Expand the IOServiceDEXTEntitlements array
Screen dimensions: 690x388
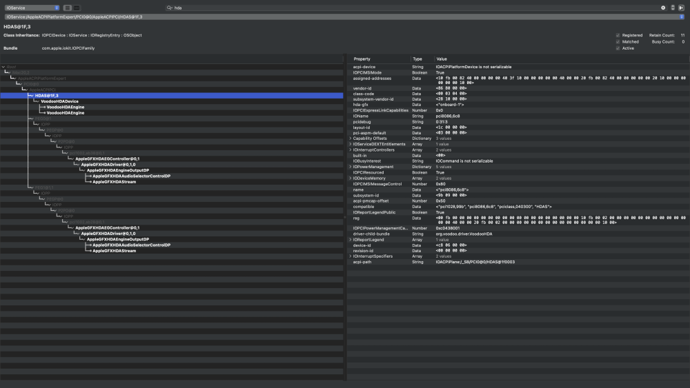point(351,144)
